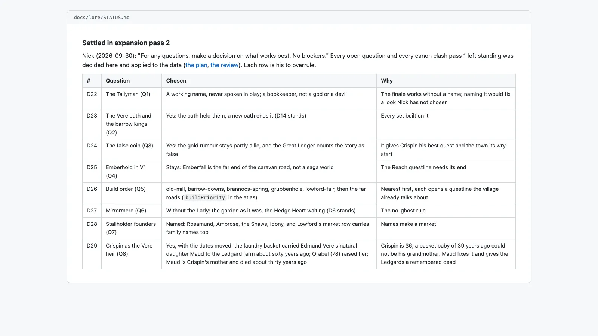Click 'Mirrormere (Q6)' cell
Screen dimensions: 598x336
[132, 211]
